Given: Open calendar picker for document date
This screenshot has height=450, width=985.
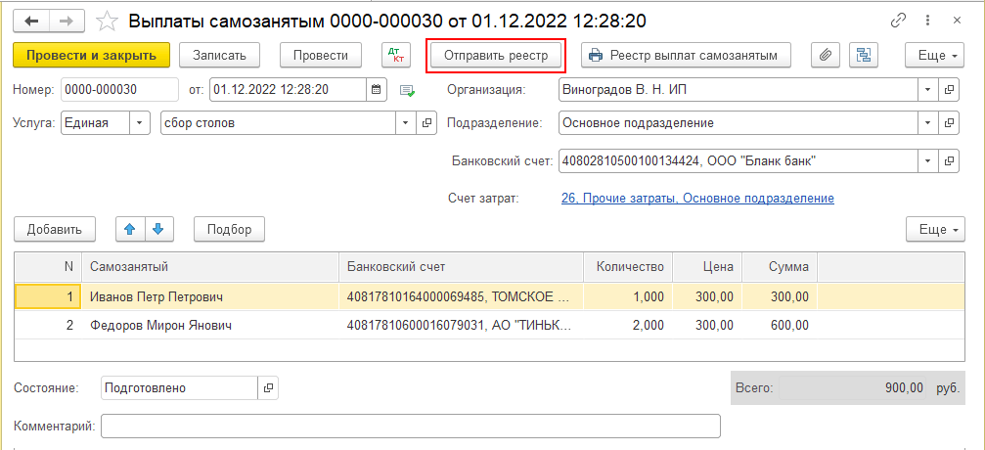Looking at the screenshot, I should pos(376,90).
